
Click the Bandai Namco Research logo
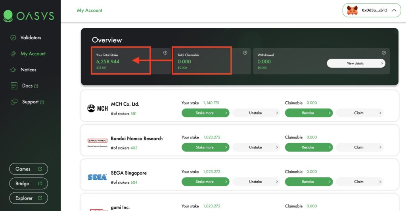(98, 143)
